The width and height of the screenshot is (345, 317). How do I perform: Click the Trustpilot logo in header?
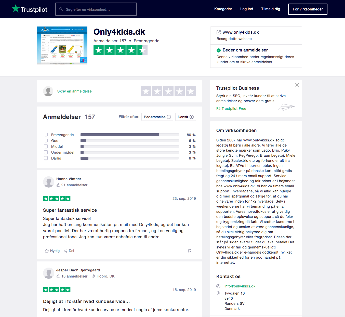coord(30,9)
